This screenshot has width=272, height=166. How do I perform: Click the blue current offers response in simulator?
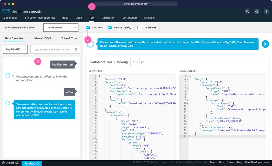(44, 109)
